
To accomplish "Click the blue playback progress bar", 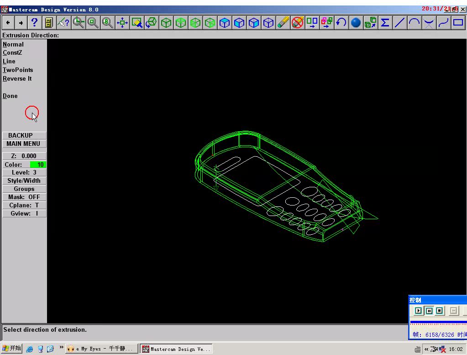I will click(438, 322).
